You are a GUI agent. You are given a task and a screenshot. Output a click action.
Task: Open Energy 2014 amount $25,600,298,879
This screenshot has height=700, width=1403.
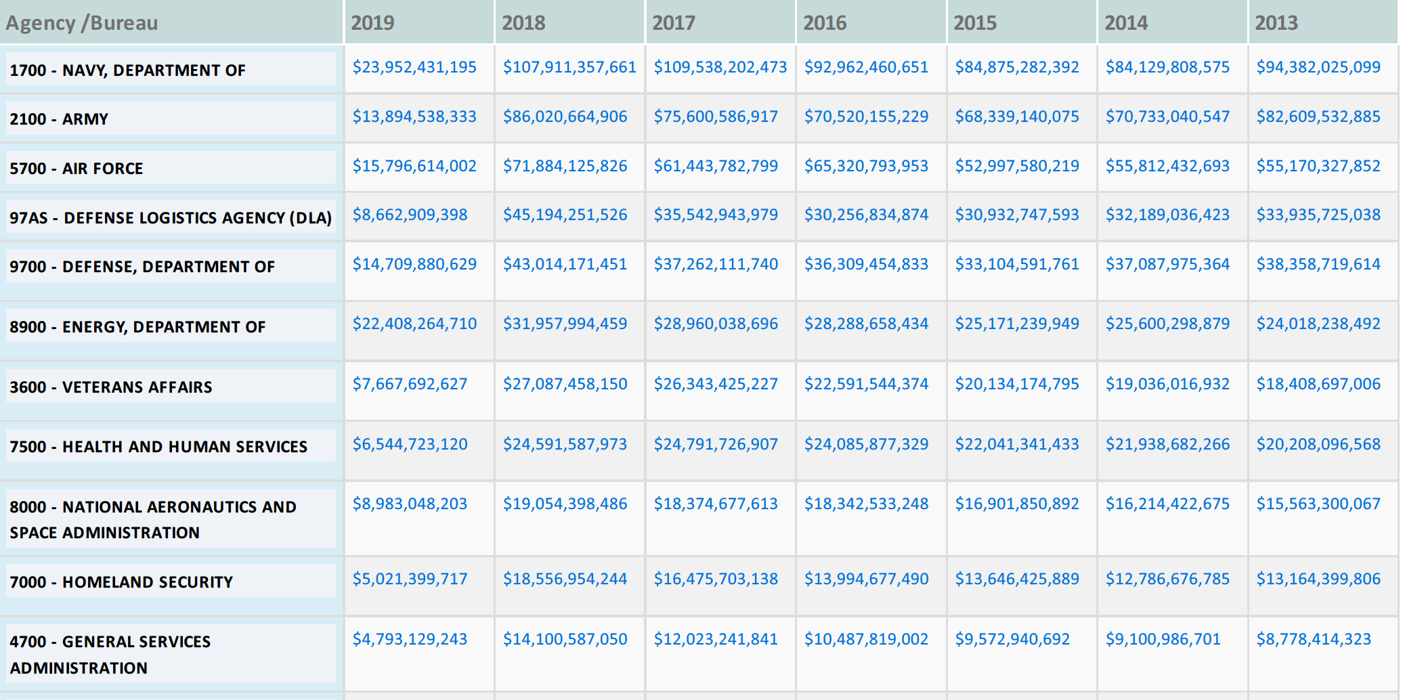[x=1167, y=324]
